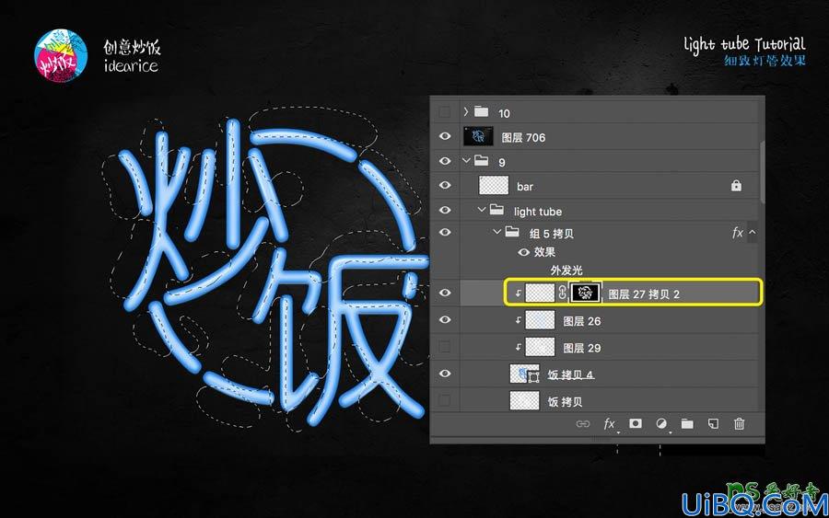Select the light tube group name

pyautogui.click(x=538, y=212)
